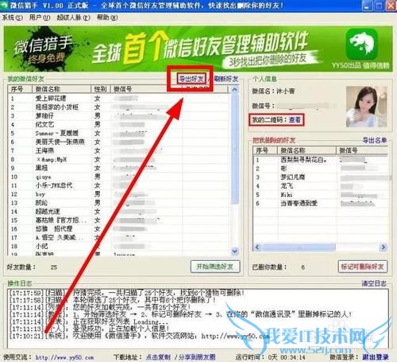The height and width of the screenshot is (362, 397).
Task: Click the 已删你数量 value 6
Action: [x=303, y=267]
